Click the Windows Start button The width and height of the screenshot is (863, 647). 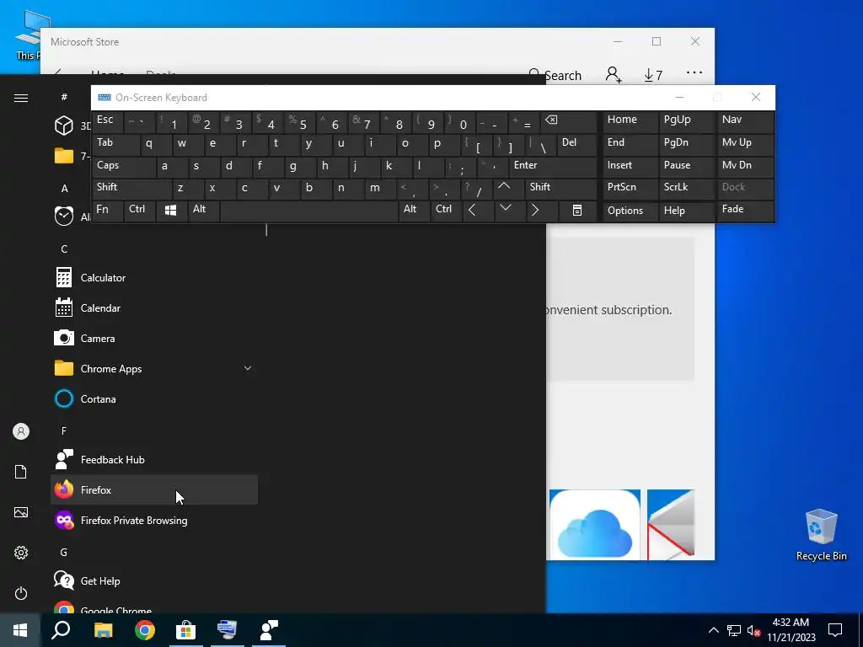point(20,630)
